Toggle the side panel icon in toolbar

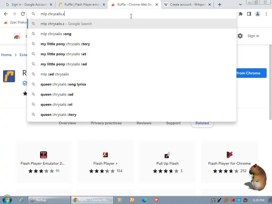pos(249,14)
